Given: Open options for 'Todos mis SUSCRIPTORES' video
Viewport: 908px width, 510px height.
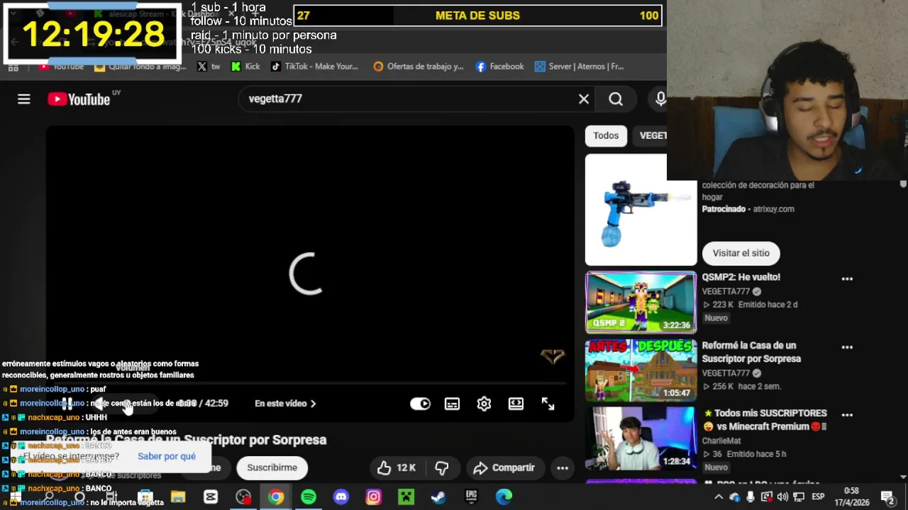Looking at the screenshot, I should [847, 415].
